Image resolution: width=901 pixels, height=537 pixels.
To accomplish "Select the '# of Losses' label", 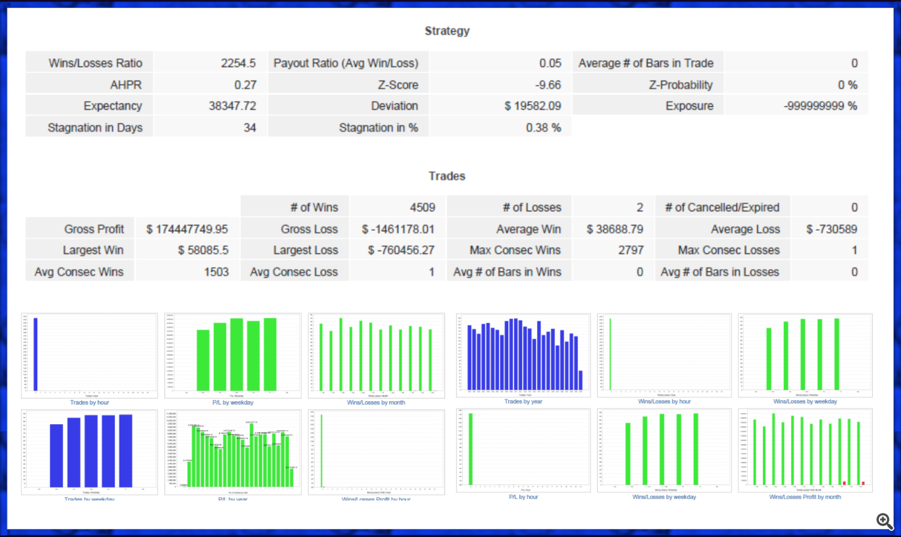I will pos(532,207).
